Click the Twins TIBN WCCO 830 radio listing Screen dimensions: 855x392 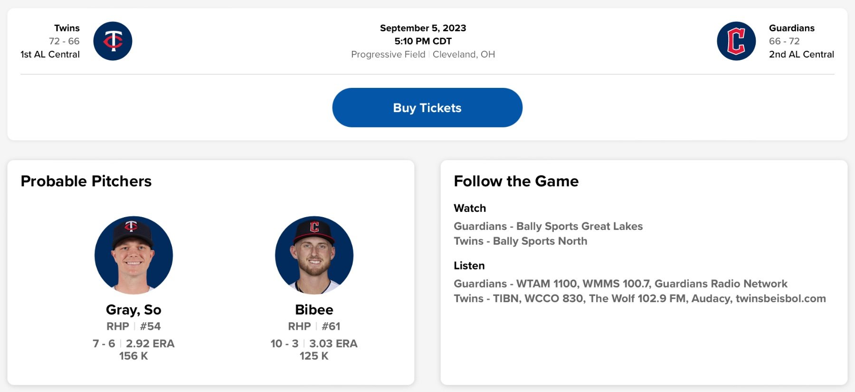639,298
